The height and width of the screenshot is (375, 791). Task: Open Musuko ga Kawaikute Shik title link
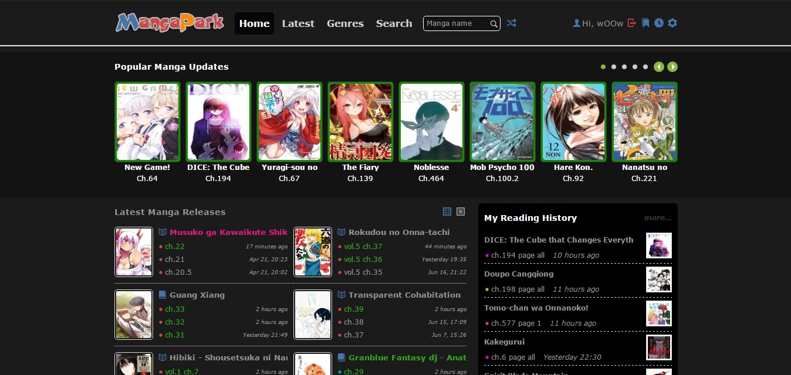click(x=229, y=233)
